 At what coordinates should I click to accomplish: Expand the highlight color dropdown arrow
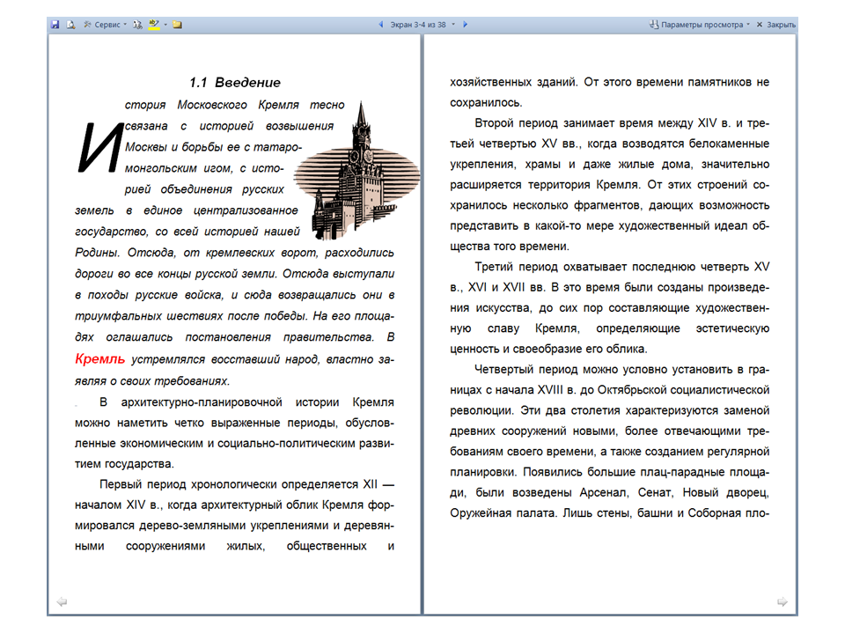point(165,25)
